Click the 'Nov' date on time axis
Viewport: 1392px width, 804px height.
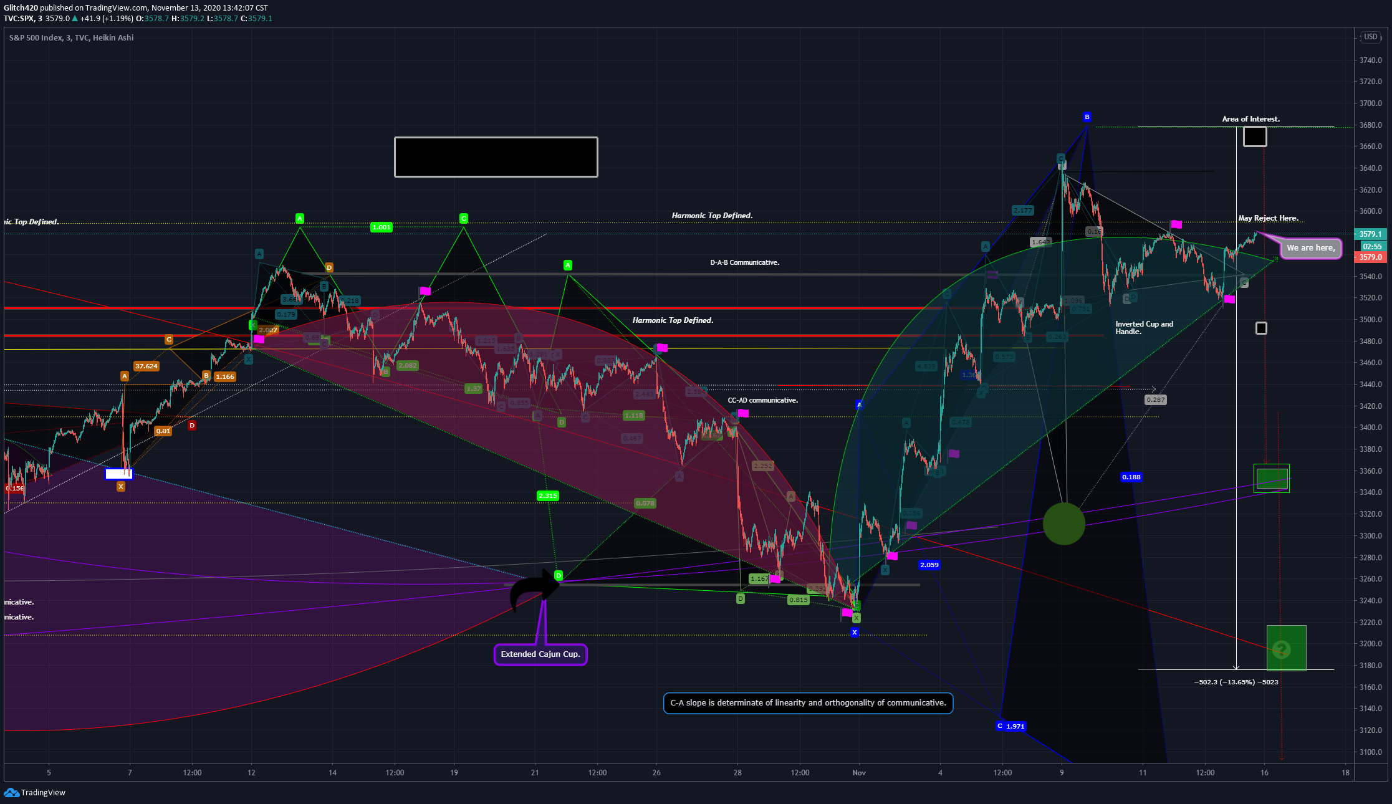click(859, 773)
